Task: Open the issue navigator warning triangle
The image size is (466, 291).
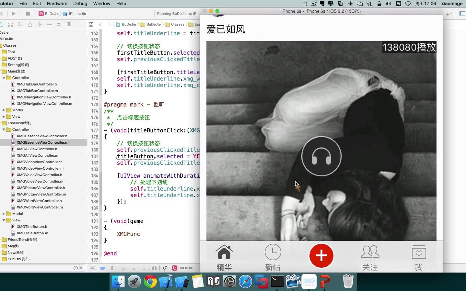Action: tap(29, 24)
